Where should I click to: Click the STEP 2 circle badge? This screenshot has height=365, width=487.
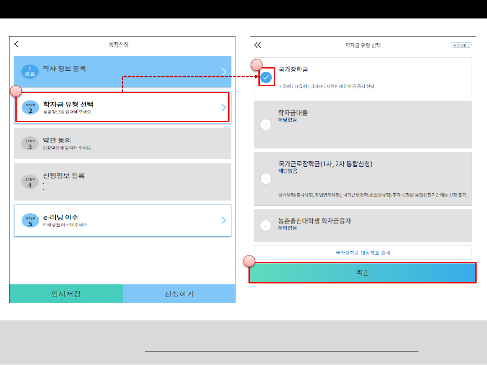pos(30,108)
